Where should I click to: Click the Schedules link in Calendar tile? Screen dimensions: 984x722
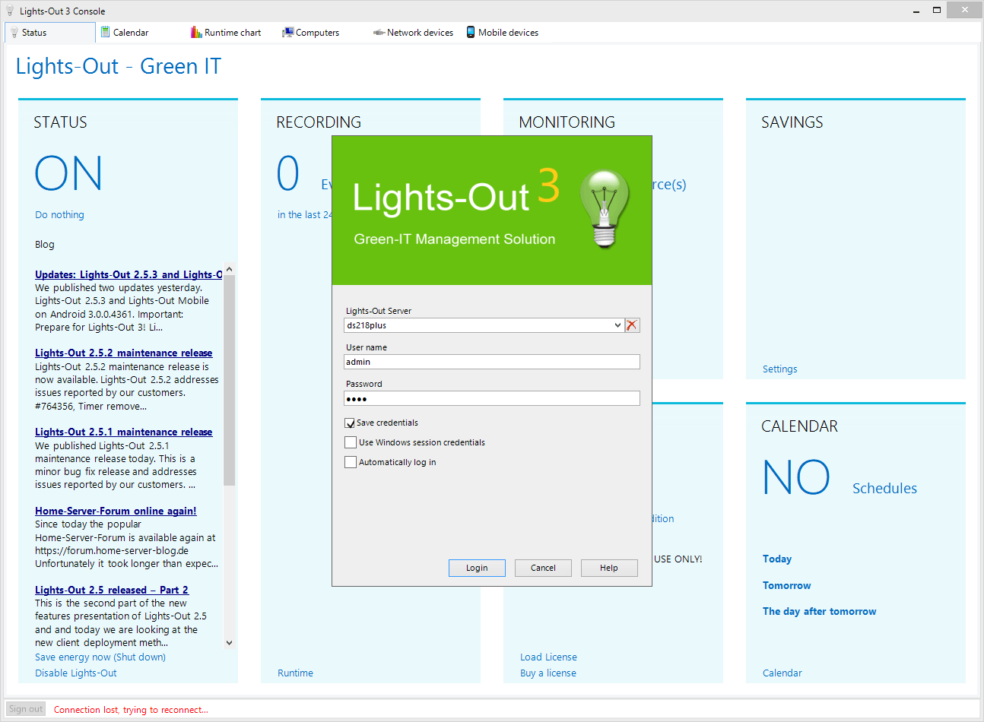pos(884,489)
